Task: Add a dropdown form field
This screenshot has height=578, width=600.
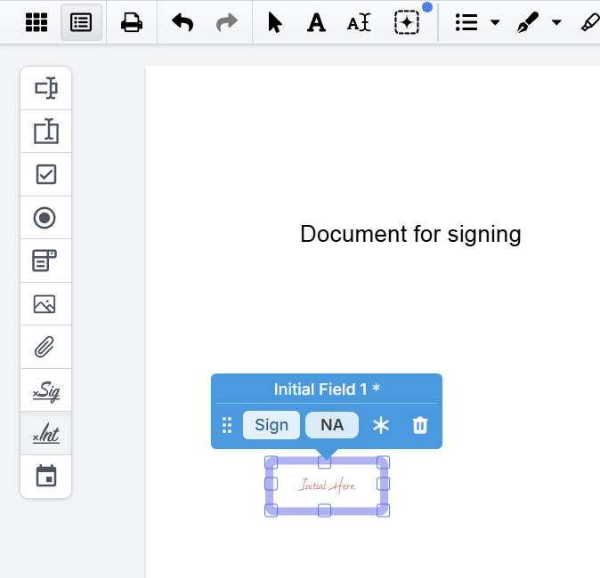Action: [46, 261]
